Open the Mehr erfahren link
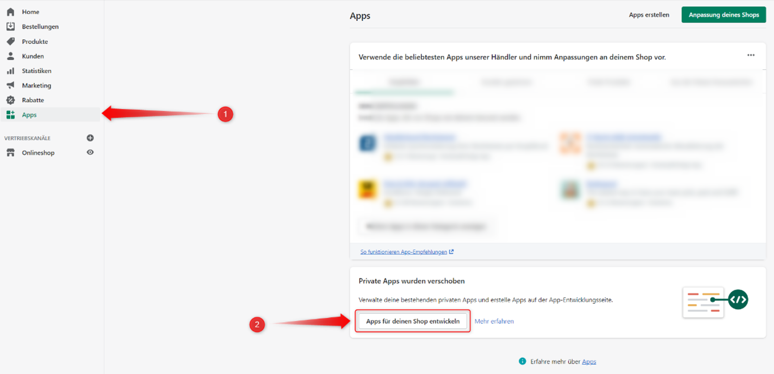774x374 pixels. click(x=494, y=321)
